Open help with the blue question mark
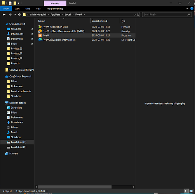Viewport: 195px width, 194px height. coord(192,9)
